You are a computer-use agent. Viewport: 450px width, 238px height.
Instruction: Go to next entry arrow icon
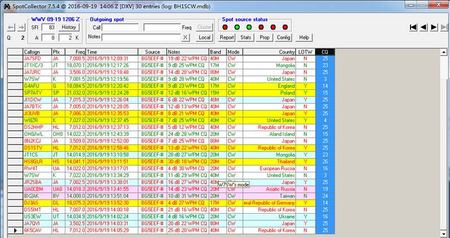point(433,27)
